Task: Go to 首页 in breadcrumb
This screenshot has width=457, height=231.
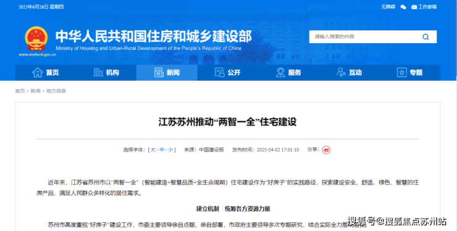Action: [x=20, y=91]
